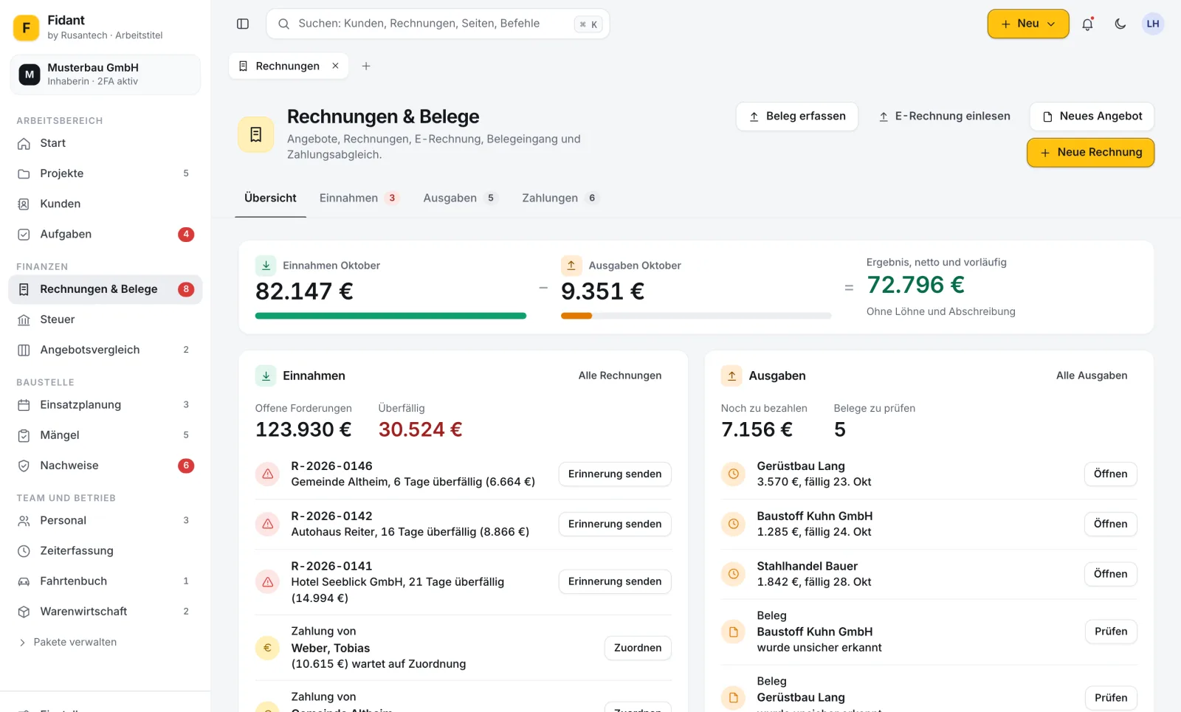The image size is (1181, 712).
Task: Close the Rechnungen tab
Action: coord(335,66)
